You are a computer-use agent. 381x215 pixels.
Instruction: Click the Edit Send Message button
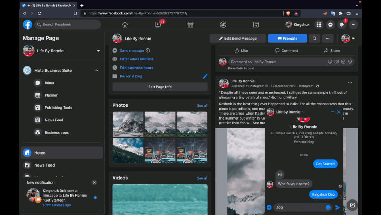pyautogui.click(x=238, y=39)
